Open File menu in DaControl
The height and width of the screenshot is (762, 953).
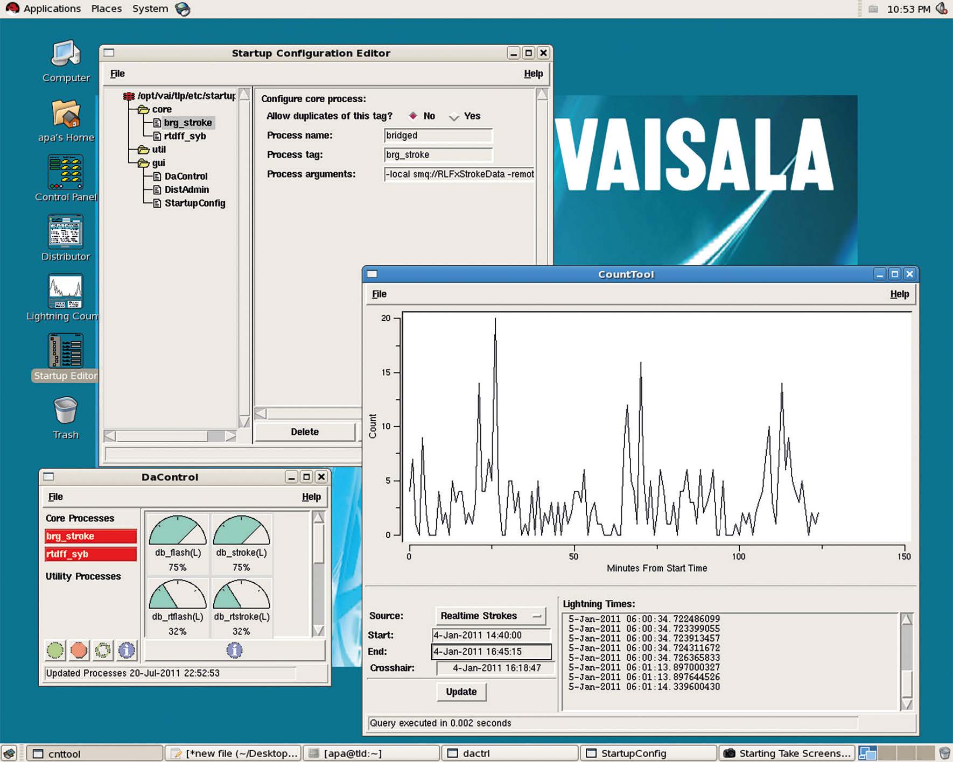[x=55, y=497]
